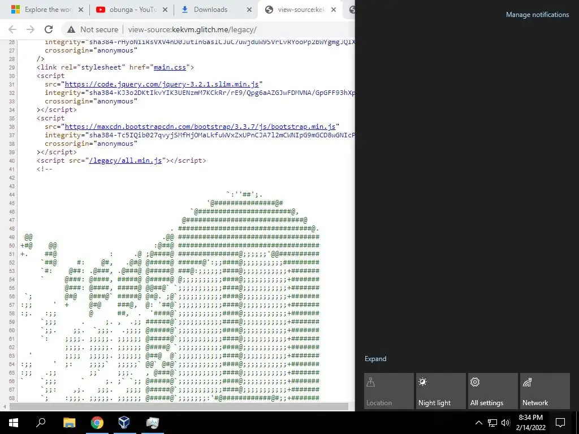Show hidden system tray icons
Screen dimensions: 579x434
click(478, 423)
